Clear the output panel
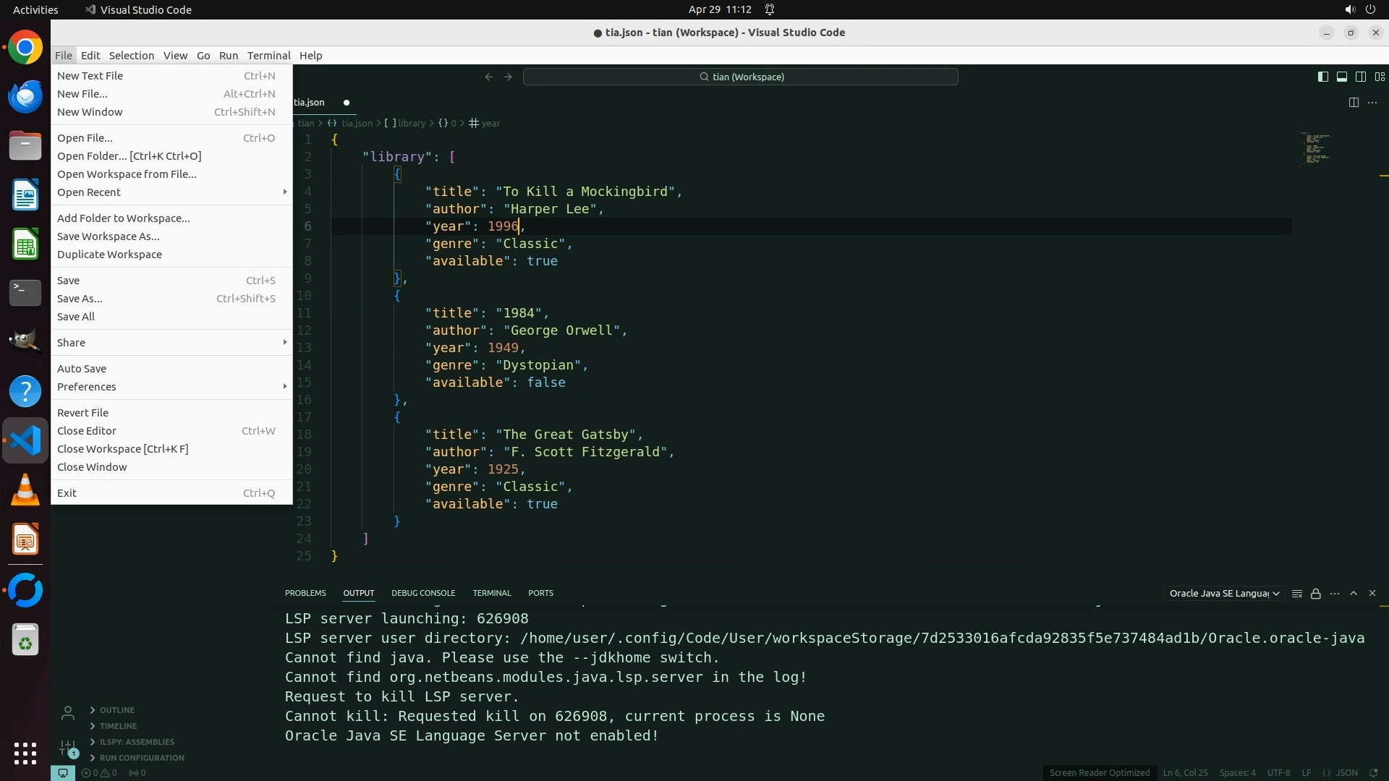 1297,594
